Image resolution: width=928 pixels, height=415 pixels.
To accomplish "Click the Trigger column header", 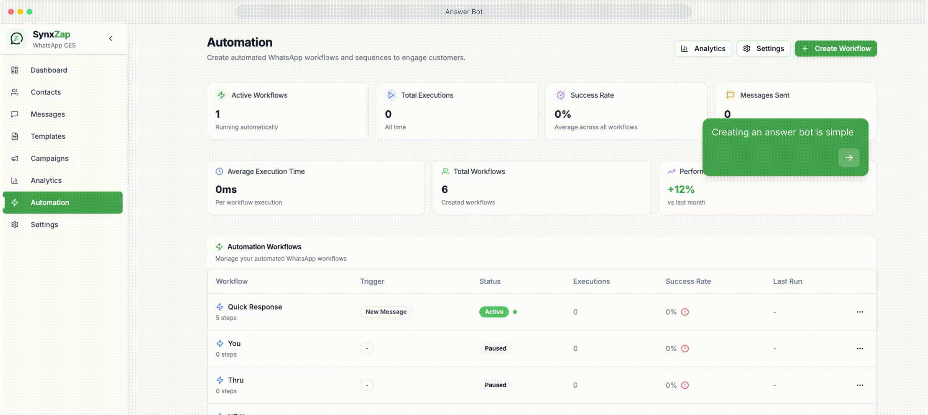I will pos(372,281).
